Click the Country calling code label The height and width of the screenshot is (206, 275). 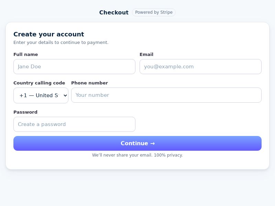click(39, 83)
